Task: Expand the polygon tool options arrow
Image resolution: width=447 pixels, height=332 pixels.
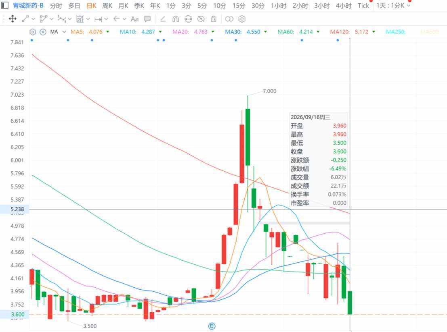Action: click(x=52, y=19)
